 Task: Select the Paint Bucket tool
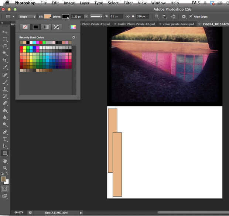[5, 110]
